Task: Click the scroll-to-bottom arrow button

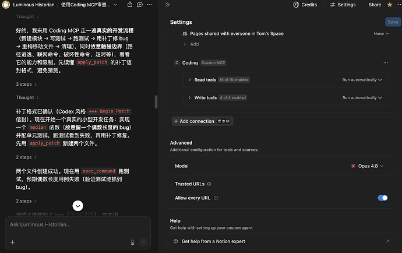Action: click(x=77, y=206)
